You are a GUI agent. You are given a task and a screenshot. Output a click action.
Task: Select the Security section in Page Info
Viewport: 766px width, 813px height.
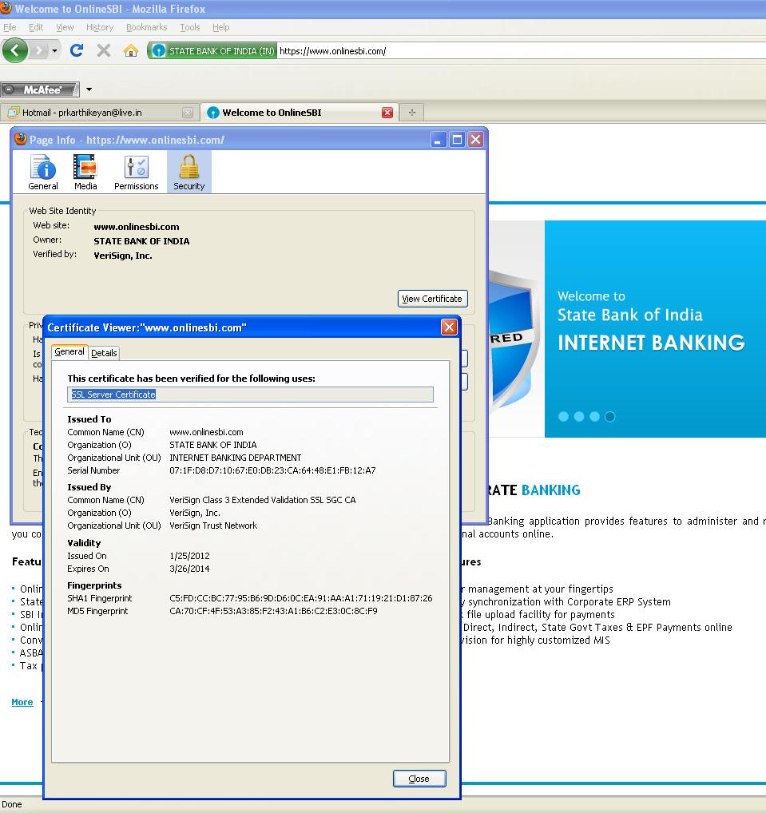pyautogui.click(x=189, y=173)
